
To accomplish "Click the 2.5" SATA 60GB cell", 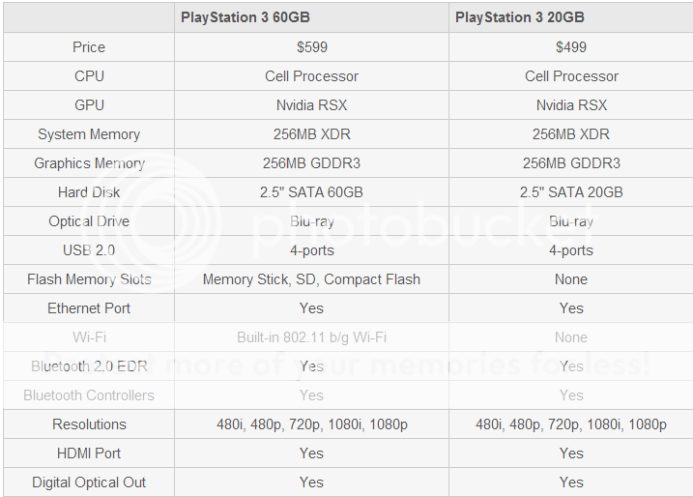I will pyautogui.click(x=311, y=192).
